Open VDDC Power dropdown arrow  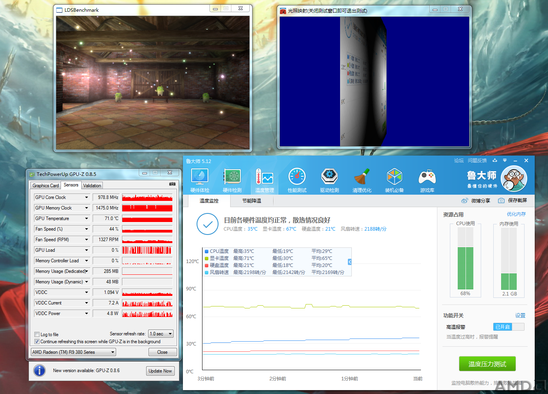tap(86, 313)
